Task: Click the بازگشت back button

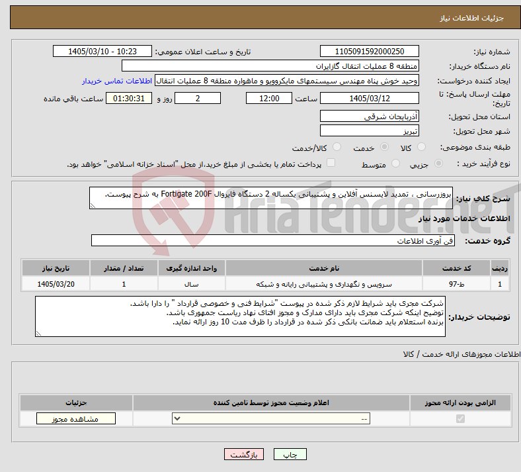Action: (244, 454)
